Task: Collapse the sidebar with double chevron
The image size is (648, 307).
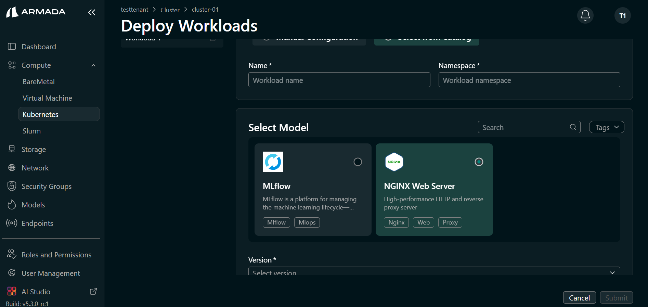Action: tap(92, 12)
